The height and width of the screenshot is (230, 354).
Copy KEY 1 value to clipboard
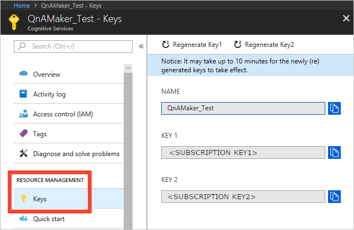334,153
